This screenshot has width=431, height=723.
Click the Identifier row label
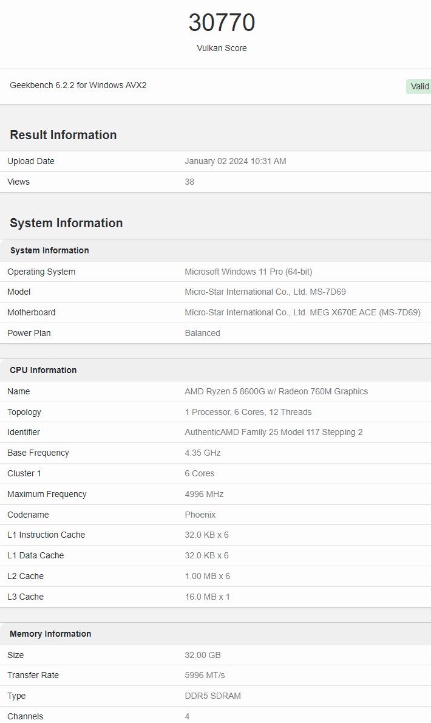(x=24, y=433)
